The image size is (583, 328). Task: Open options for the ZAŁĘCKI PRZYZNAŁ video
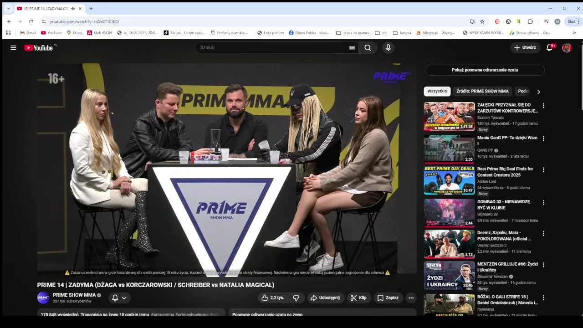click(543, 106)
